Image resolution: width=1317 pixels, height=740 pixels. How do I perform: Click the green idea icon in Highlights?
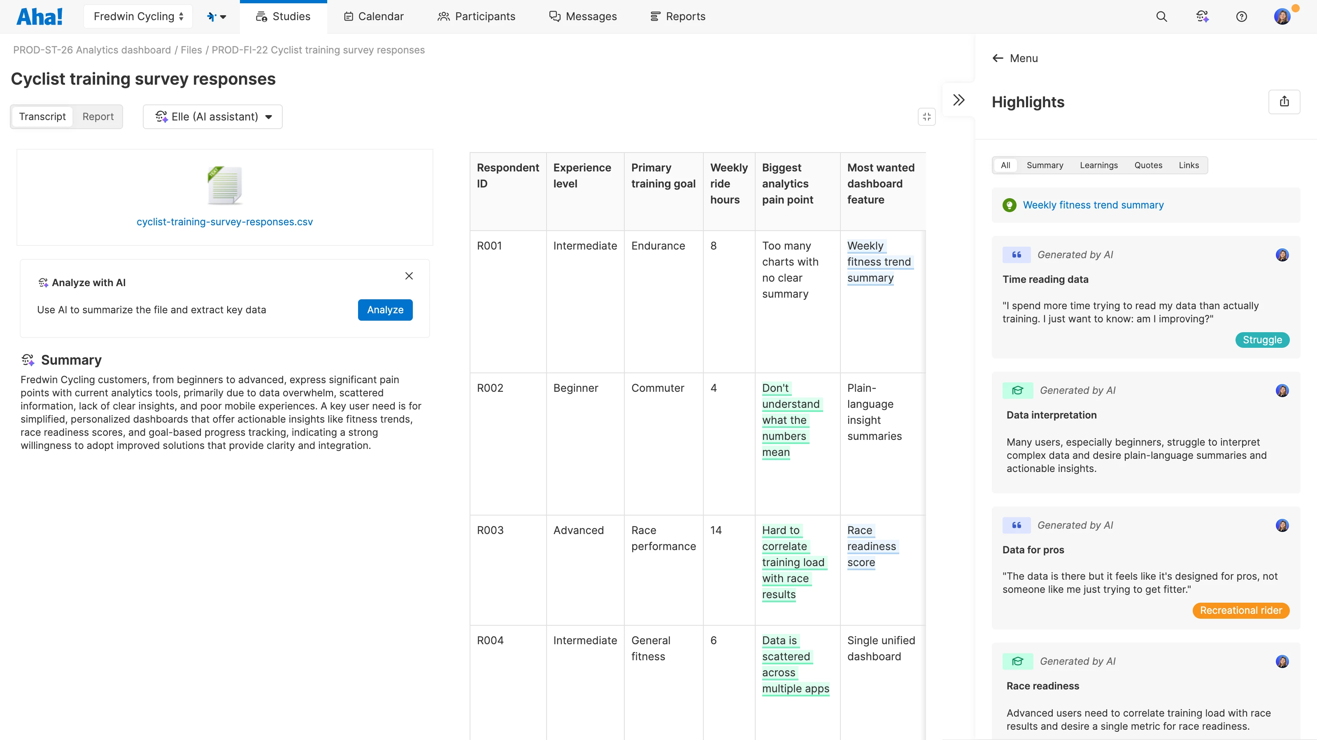point(1009,205)
